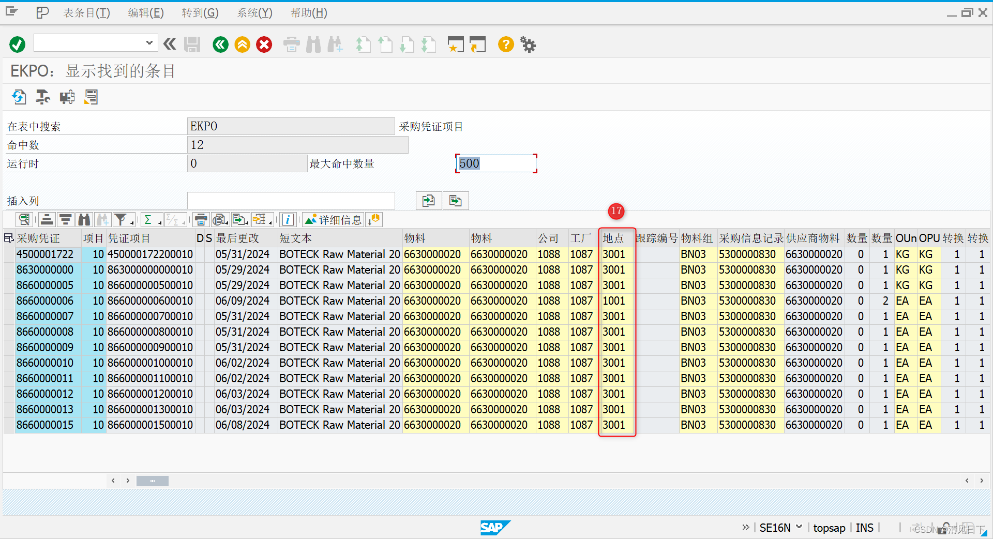Open the GUI settings gear icon
Screen dimensions: 993x539
point(528,44)
